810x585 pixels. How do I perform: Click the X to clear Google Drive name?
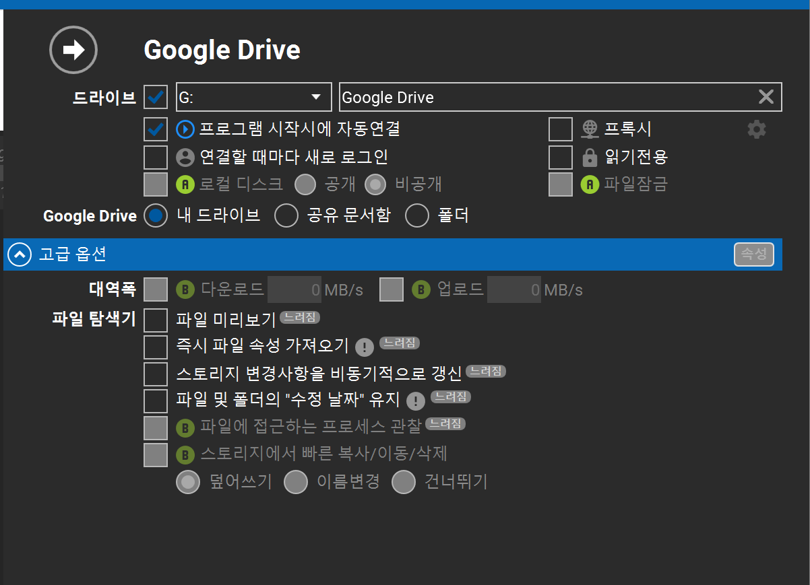tap(766, 97)
